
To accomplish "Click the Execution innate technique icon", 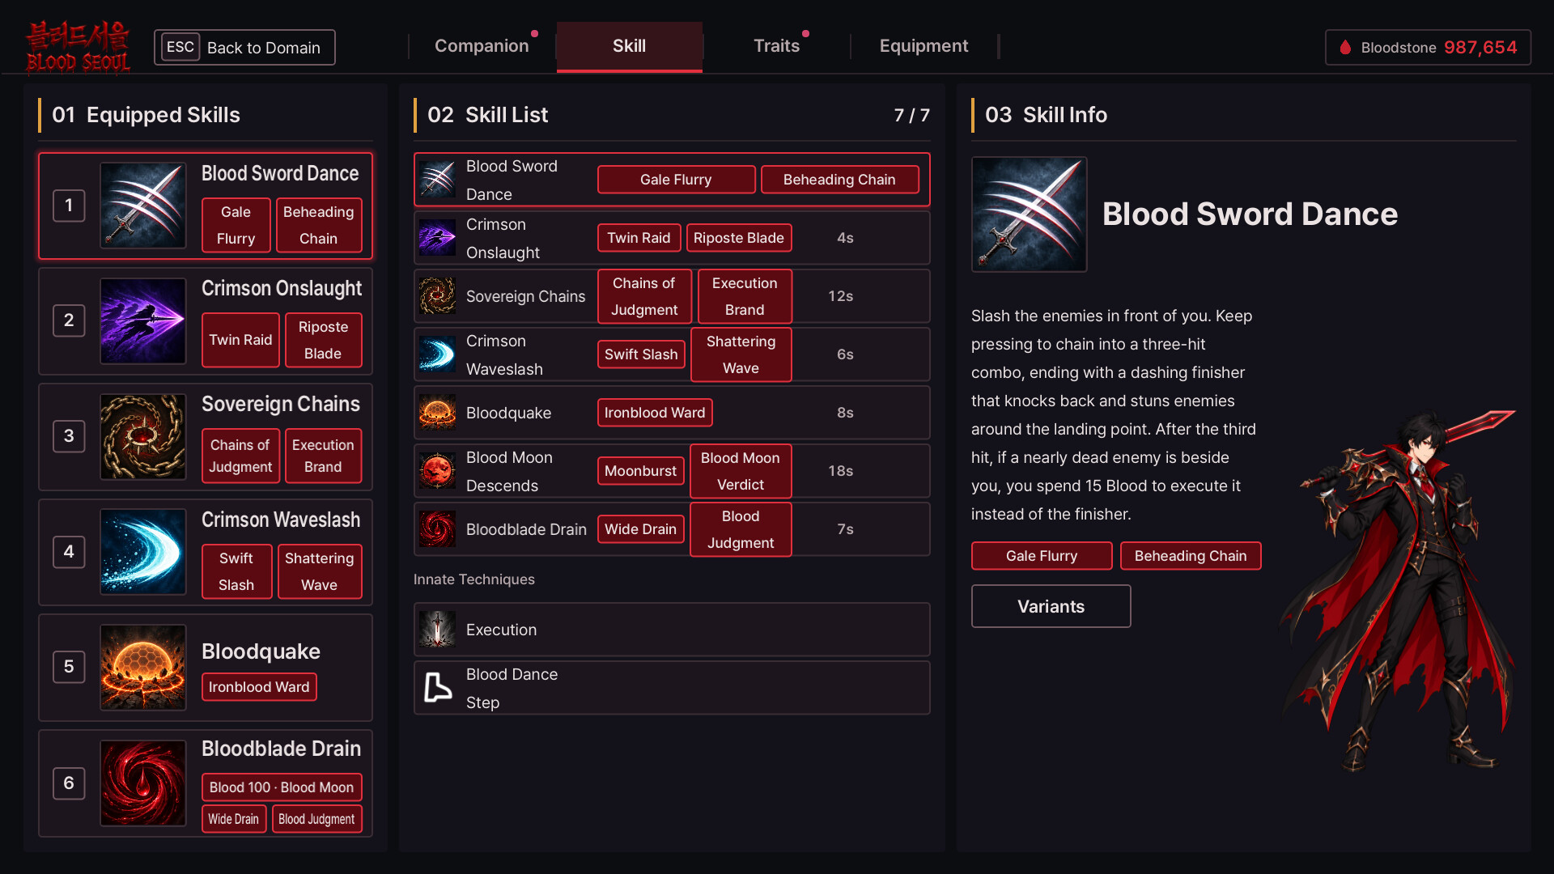I will click(x=438, y=630).
